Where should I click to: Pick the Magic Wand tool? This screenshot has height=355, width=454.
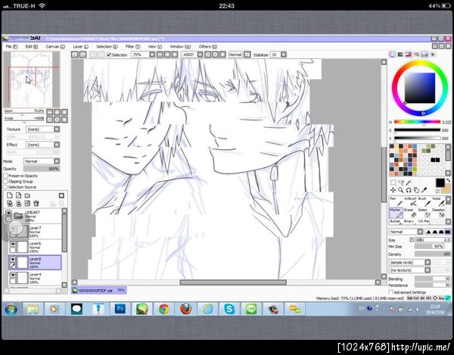click(409, 182)
